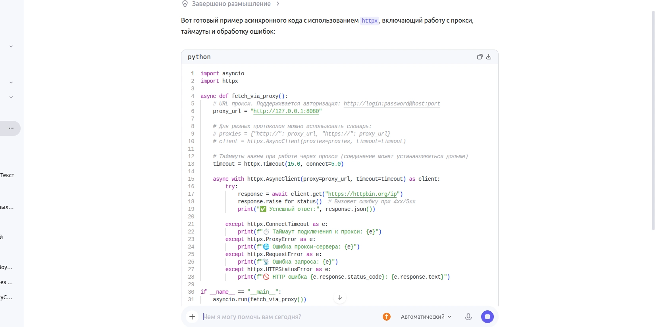Click the python language label
The width and height of the screenshot is (655, 327).
(199, 57)
